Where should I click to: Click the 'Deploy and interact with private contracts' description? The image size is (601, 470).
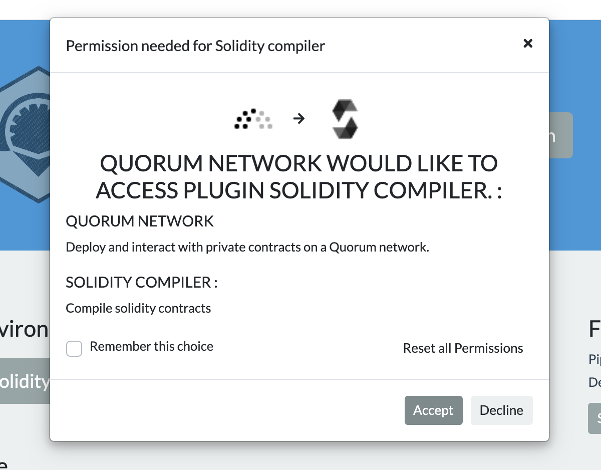pyautogui.click(x=247, y=247)
